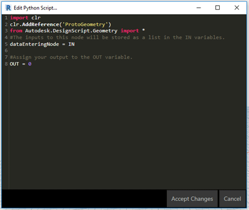Viewport: 249px width, 210px height.
Task: Click the Autodesk.DesignScript.Geometry text
Action: 71,31
